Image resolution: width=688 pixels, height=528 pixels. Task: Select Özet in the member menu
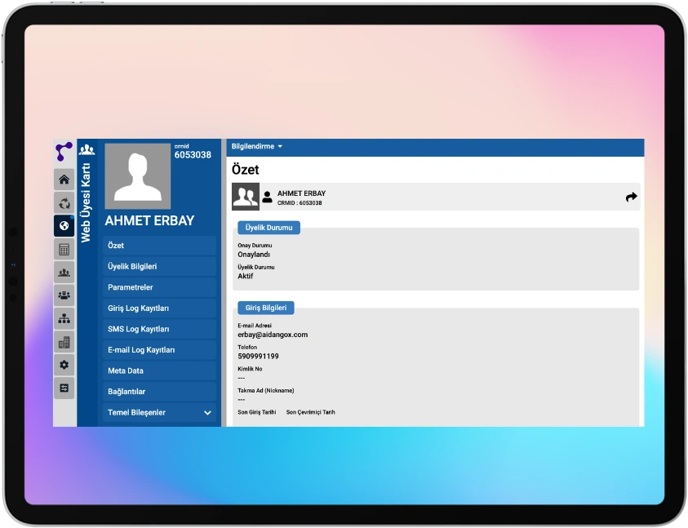159,246
